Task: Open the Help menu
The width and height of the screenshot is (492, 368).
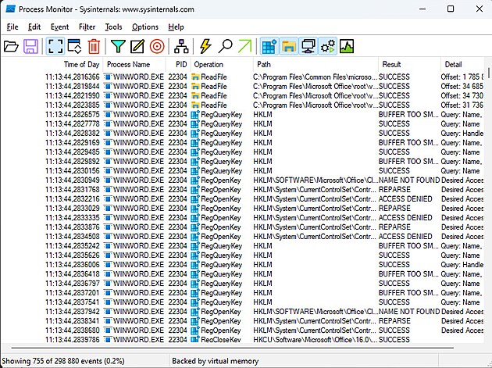Action: [176, 27]
